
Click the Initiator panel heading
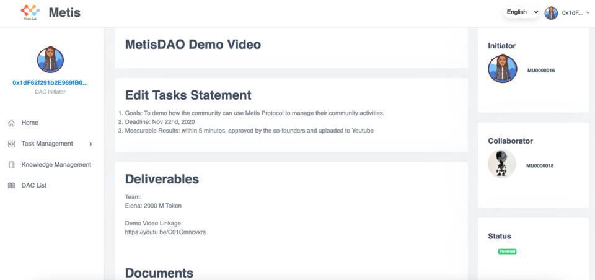coord(501,45)
